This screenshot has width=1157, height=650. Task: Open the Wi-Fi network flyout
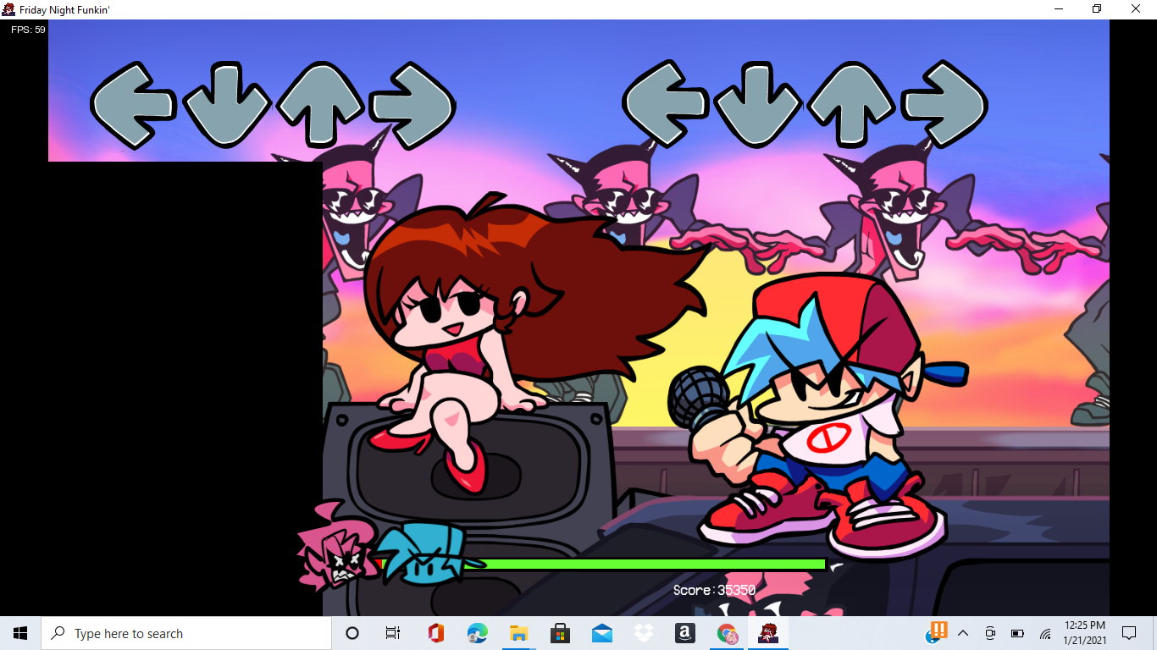[x=1045, y=633]
